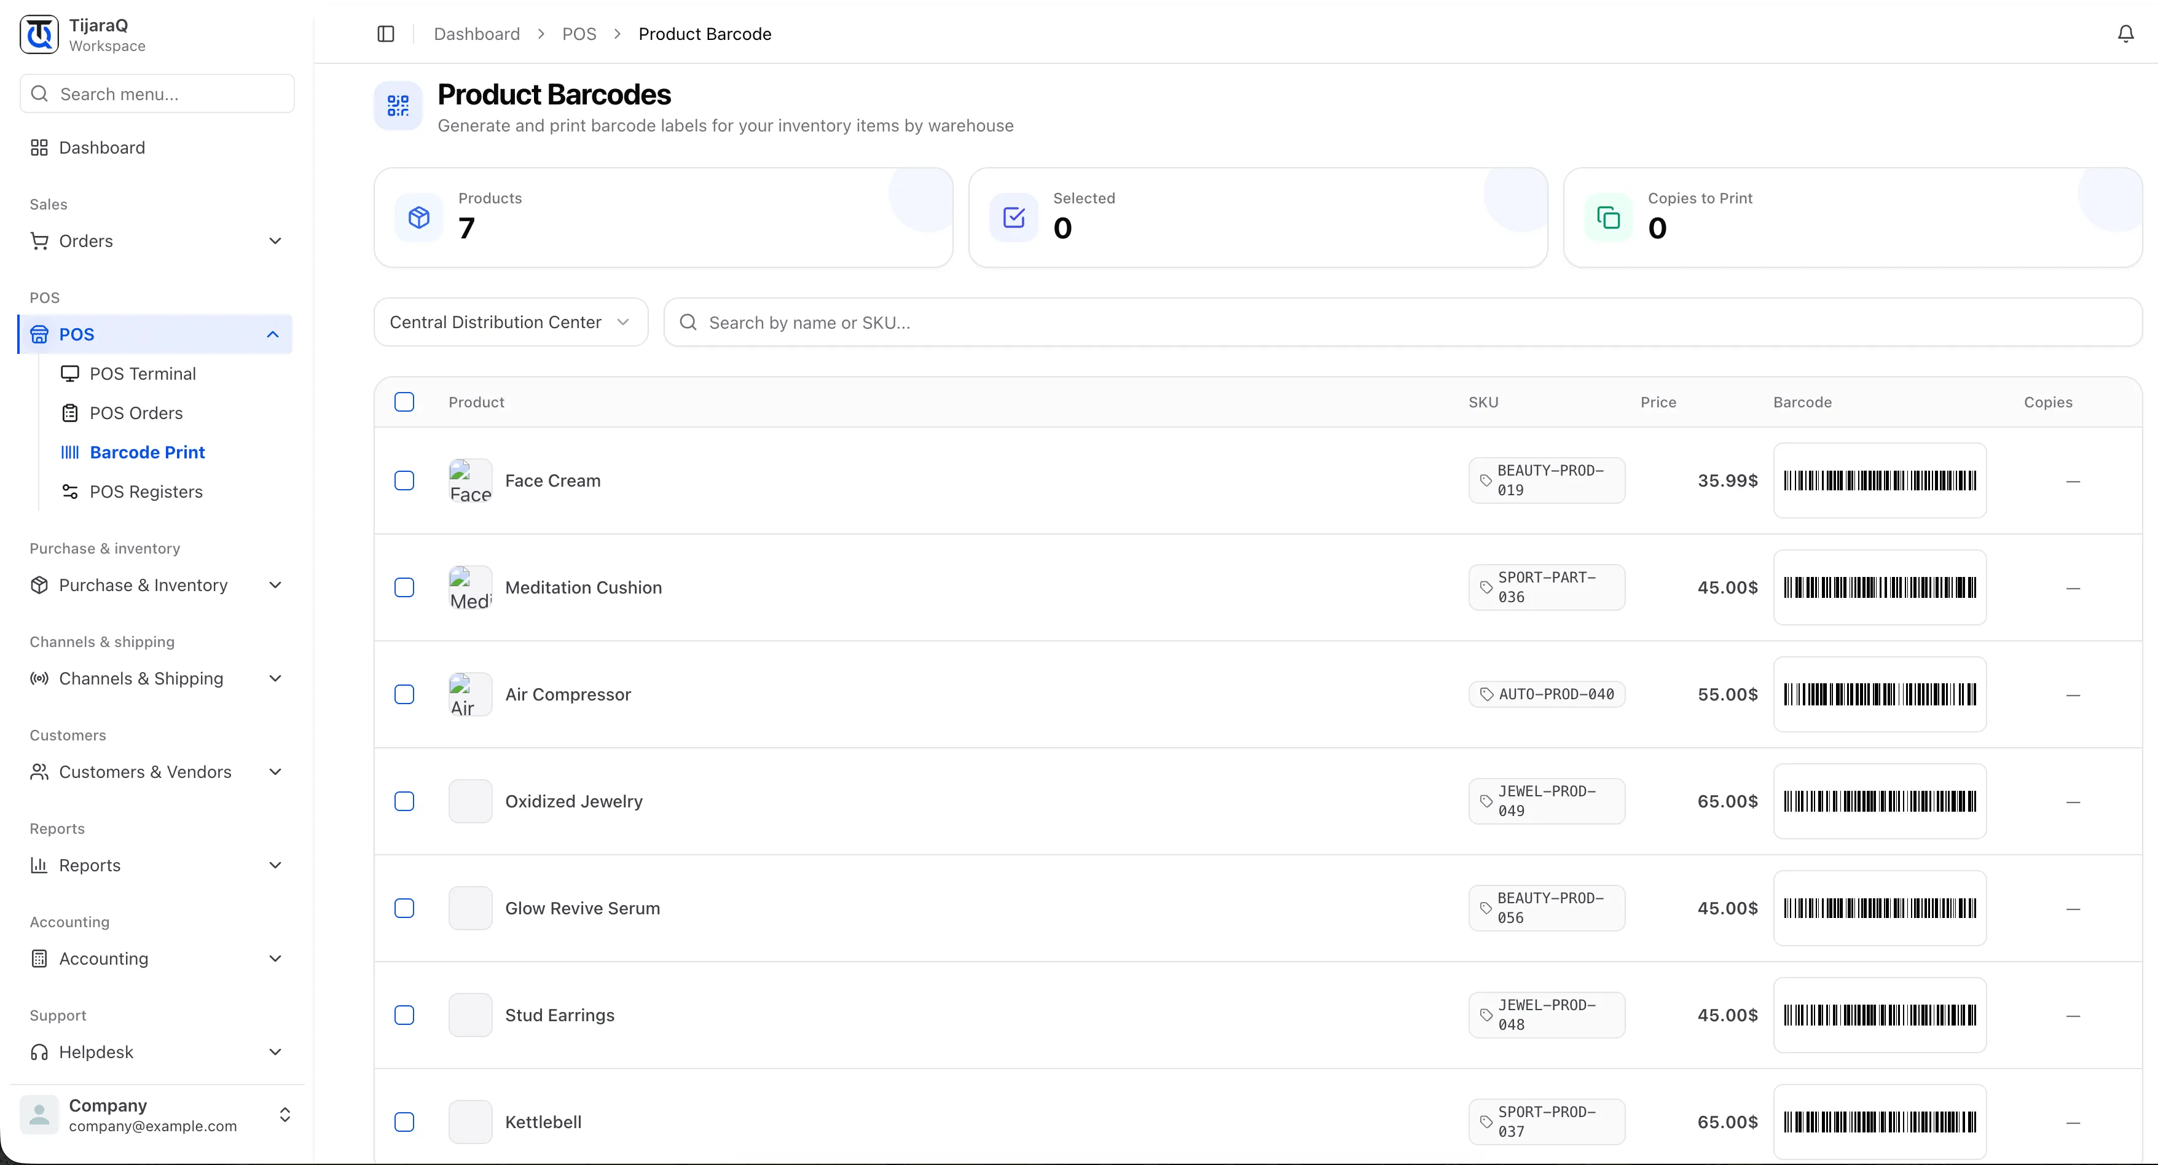The height and width of the screenshot is (1165, 2158).
Task: Click the Accounting calculator icon
Action: point(39,958)
